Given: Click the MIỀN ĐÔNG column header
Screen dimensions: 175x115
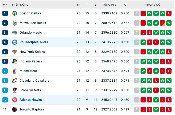Looking at the screenshot, I should (20, 5).
